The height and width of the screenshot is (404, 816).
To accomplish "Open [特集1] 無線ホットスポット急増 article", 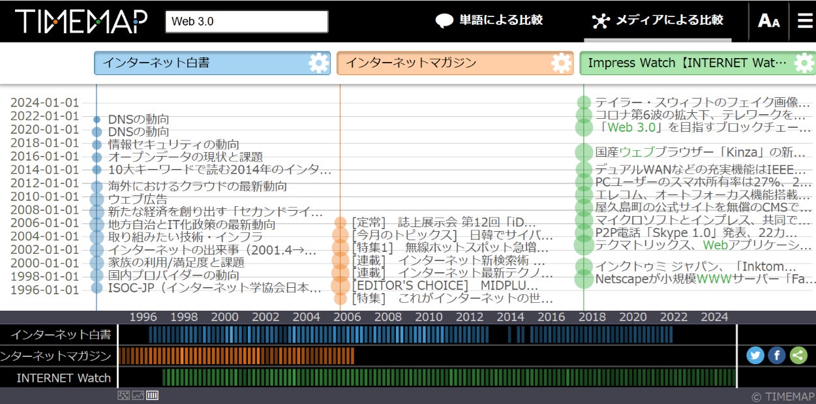I will (x=450, y=247).
